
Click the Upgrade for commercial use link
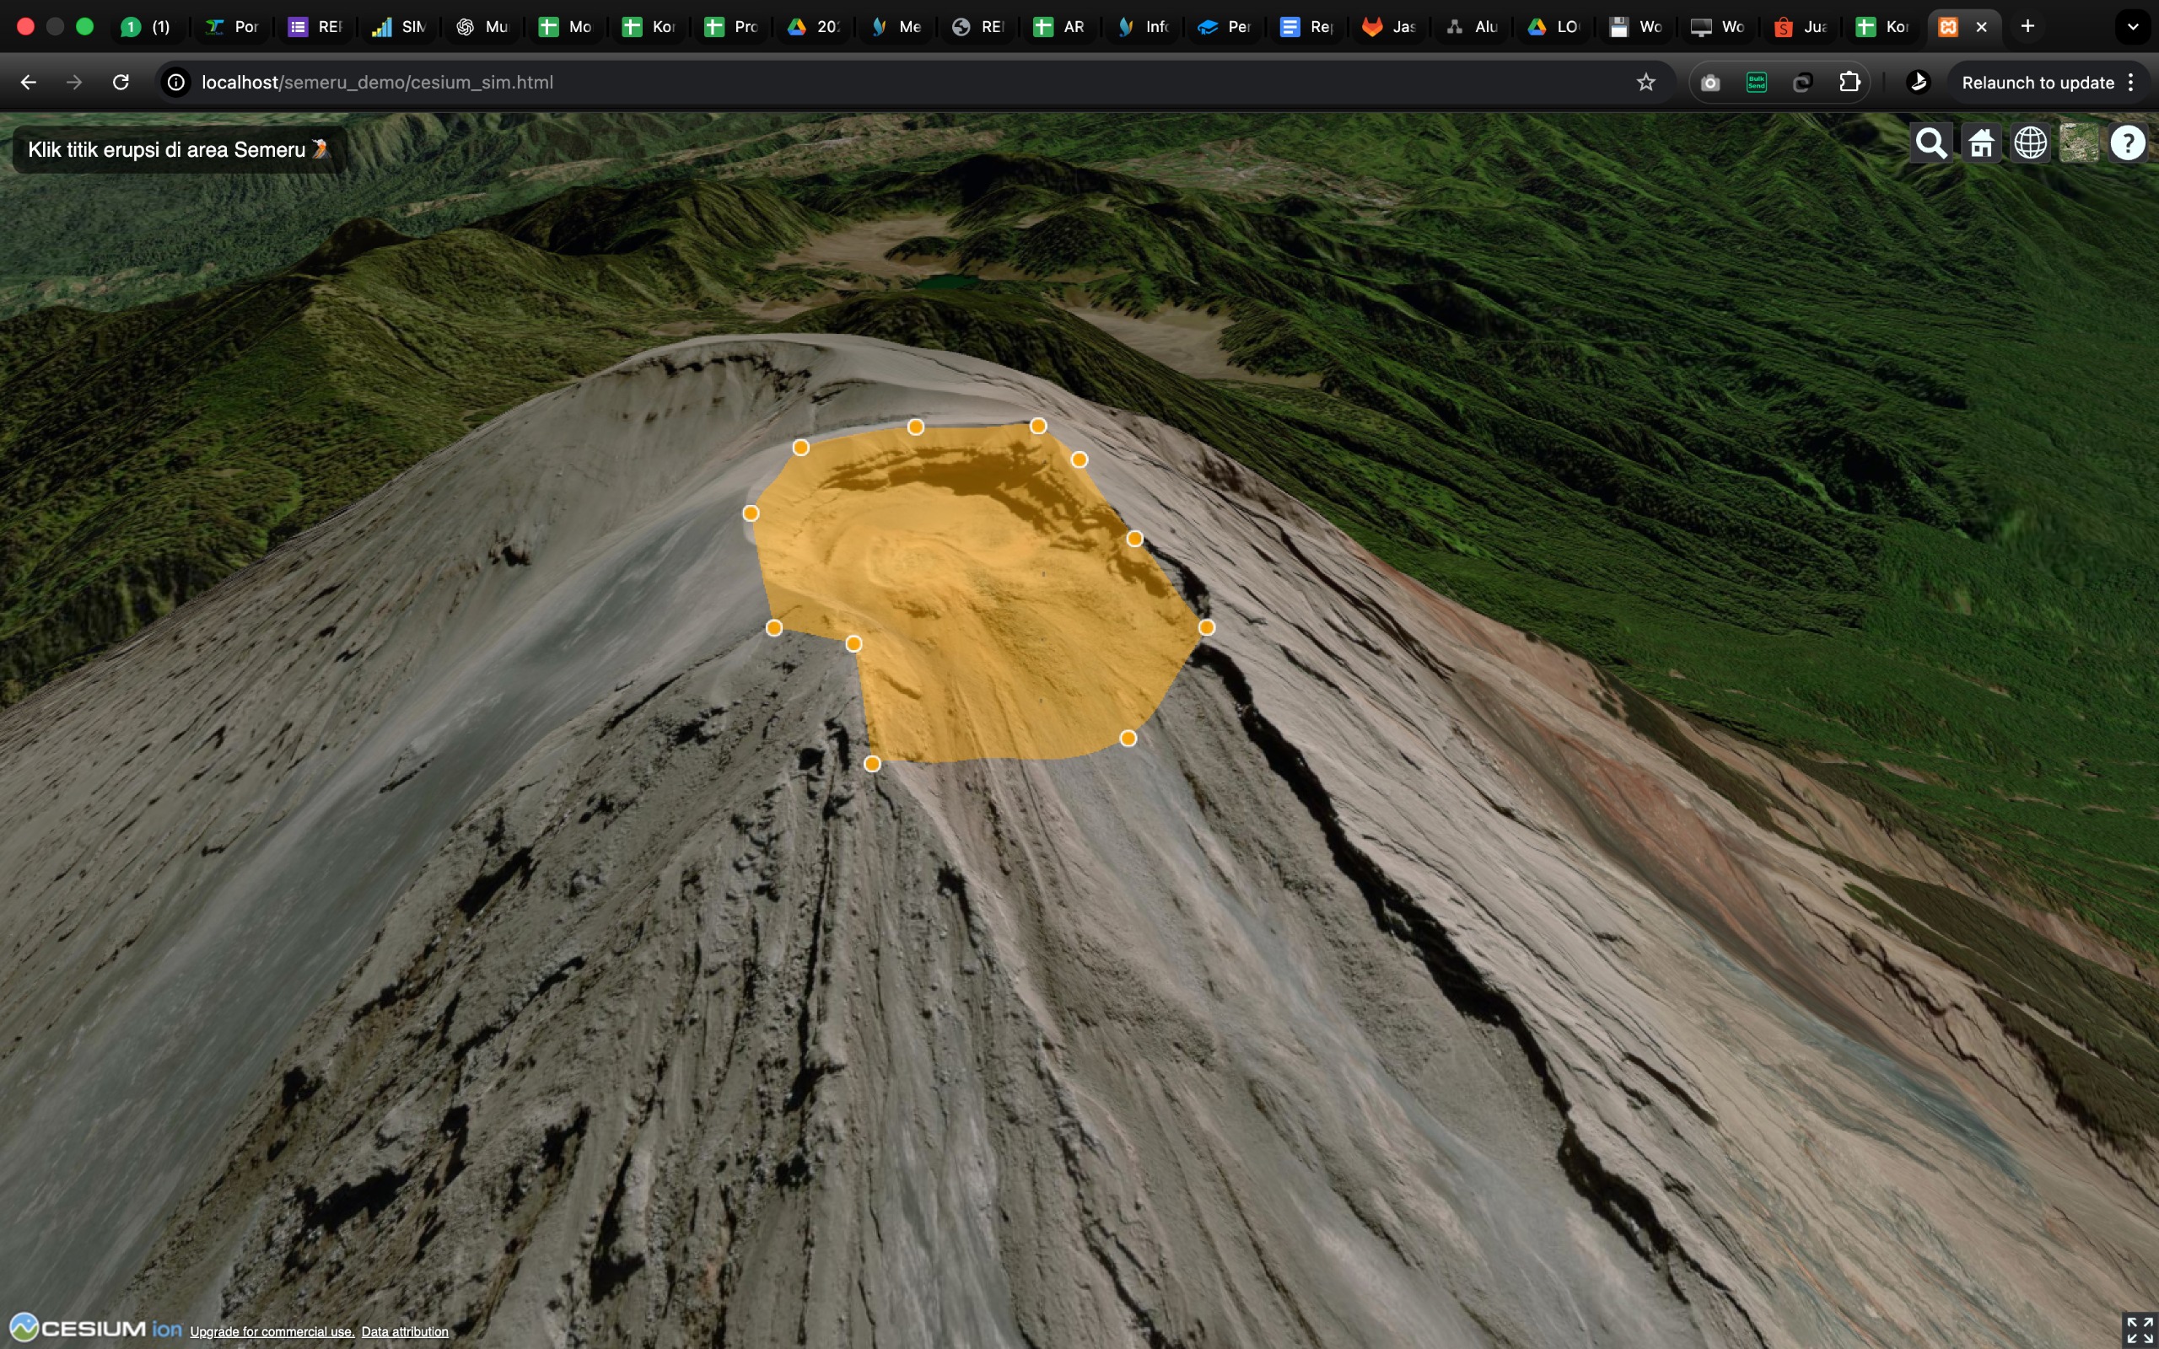coord(272,1332)
